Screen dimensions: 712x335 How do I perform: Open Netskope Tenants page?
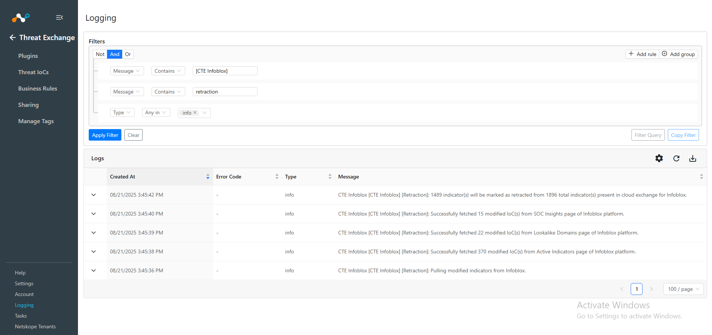(x=35, y=326)
